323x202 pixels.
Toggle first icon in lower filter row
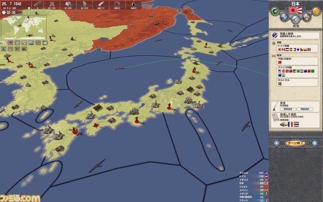4,49
